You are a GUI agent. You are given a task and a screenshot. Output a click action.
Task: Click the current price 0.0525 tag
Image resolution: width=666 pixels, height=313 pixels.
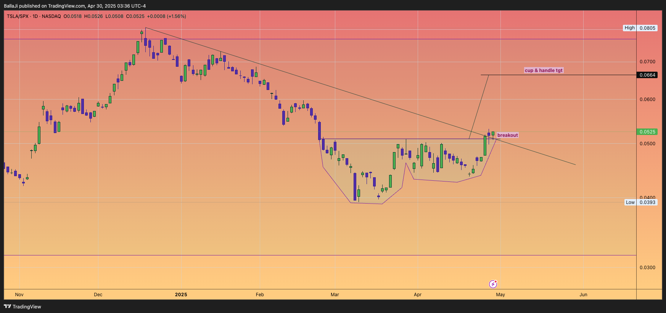coord(647,132)
